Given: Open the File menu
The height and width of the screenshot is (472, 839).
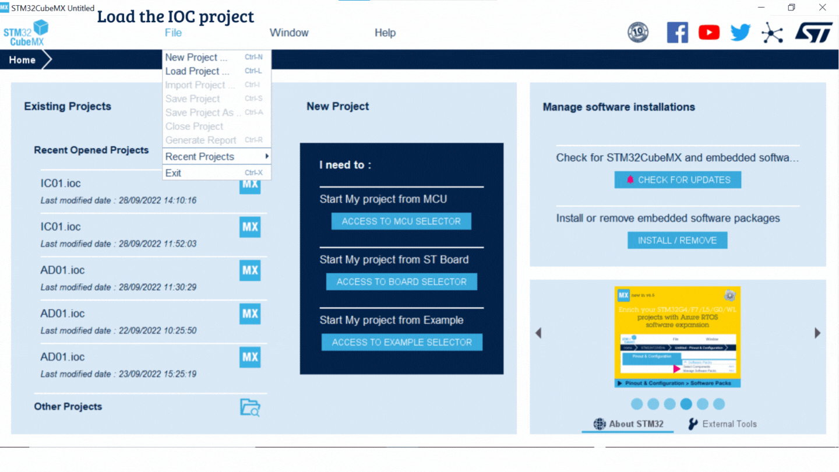Looking at the screenshot, I should click(x=173, y=33).
